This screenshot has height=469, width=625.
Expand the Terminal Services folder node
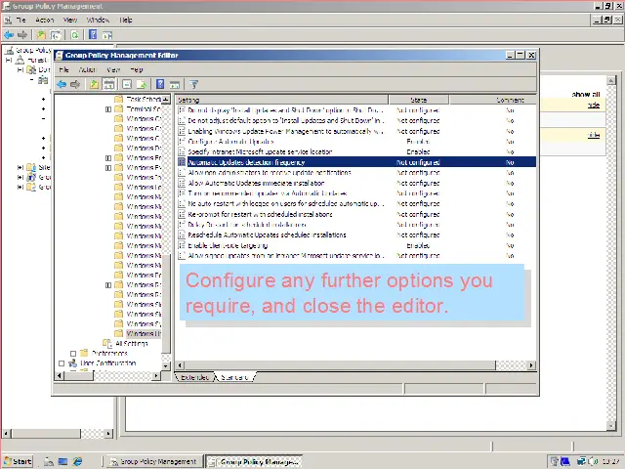point(108,108)
